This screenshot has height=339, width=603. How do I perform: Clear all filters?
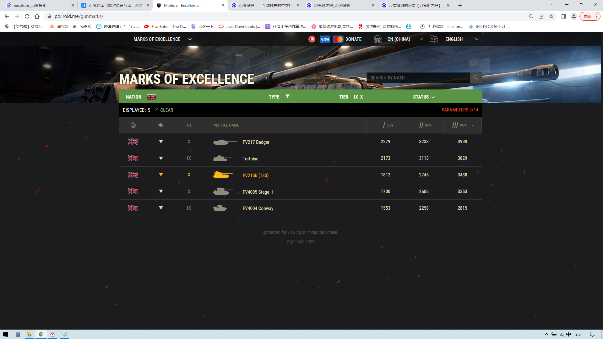click(164, 110)
